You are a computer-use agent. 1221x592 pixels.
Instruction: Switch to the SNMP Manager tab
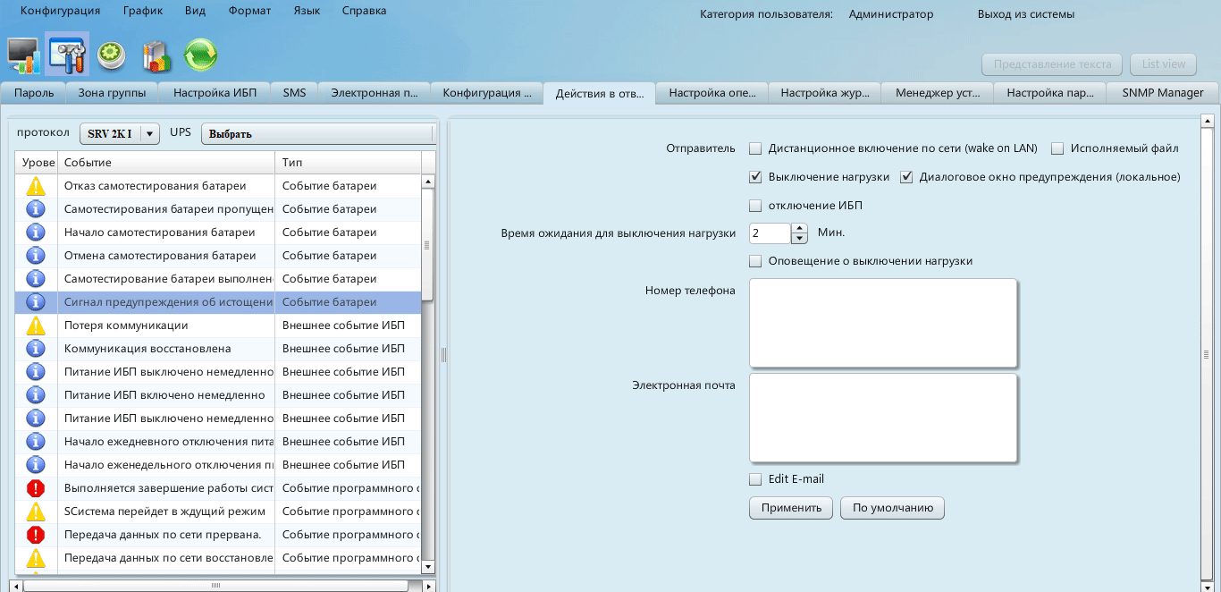(1162, 93)
